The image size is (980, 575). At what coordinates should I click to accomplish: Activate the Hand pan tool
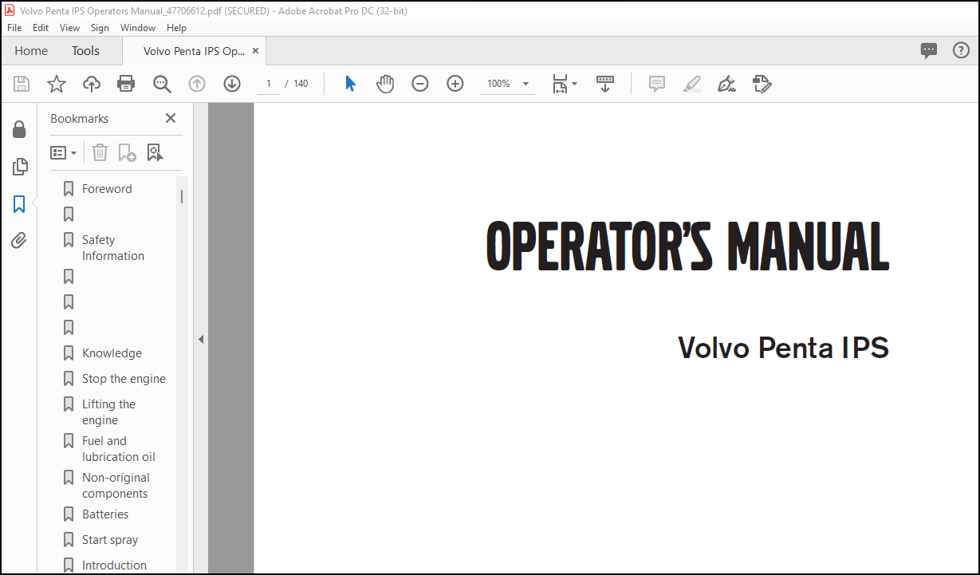tap(385, 84)
